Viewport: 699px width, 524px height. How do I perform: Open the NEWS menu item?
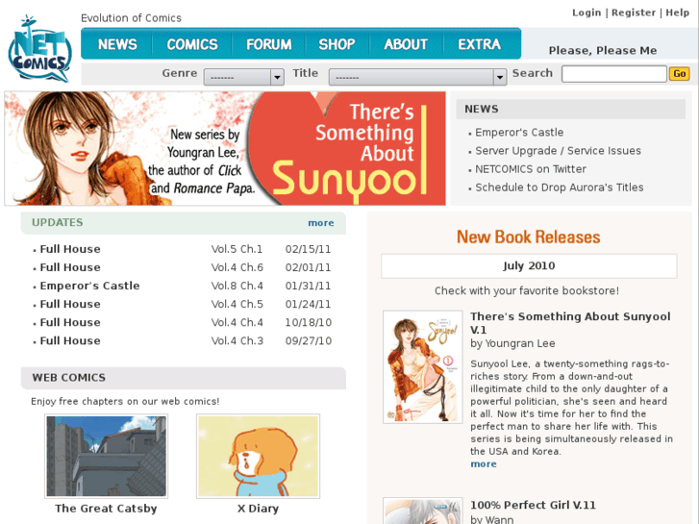[117, 44]
